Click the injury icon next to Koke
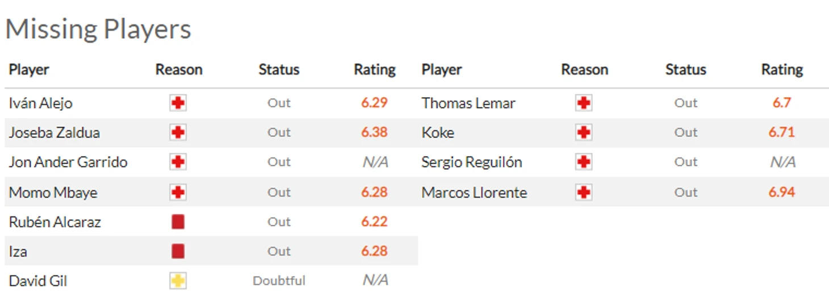Image resolution: width=829 pixels, height=301 pixels. pyautogui.click(x=584, y=132)
